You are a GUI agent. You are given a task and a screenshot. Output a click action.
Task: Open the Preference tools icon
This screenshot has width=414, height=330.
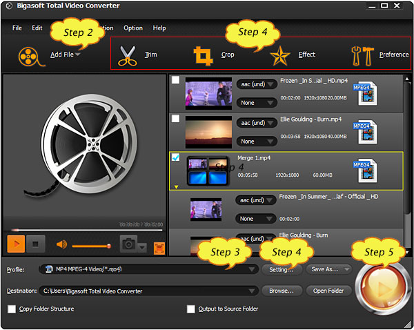[x=362, y=56]
